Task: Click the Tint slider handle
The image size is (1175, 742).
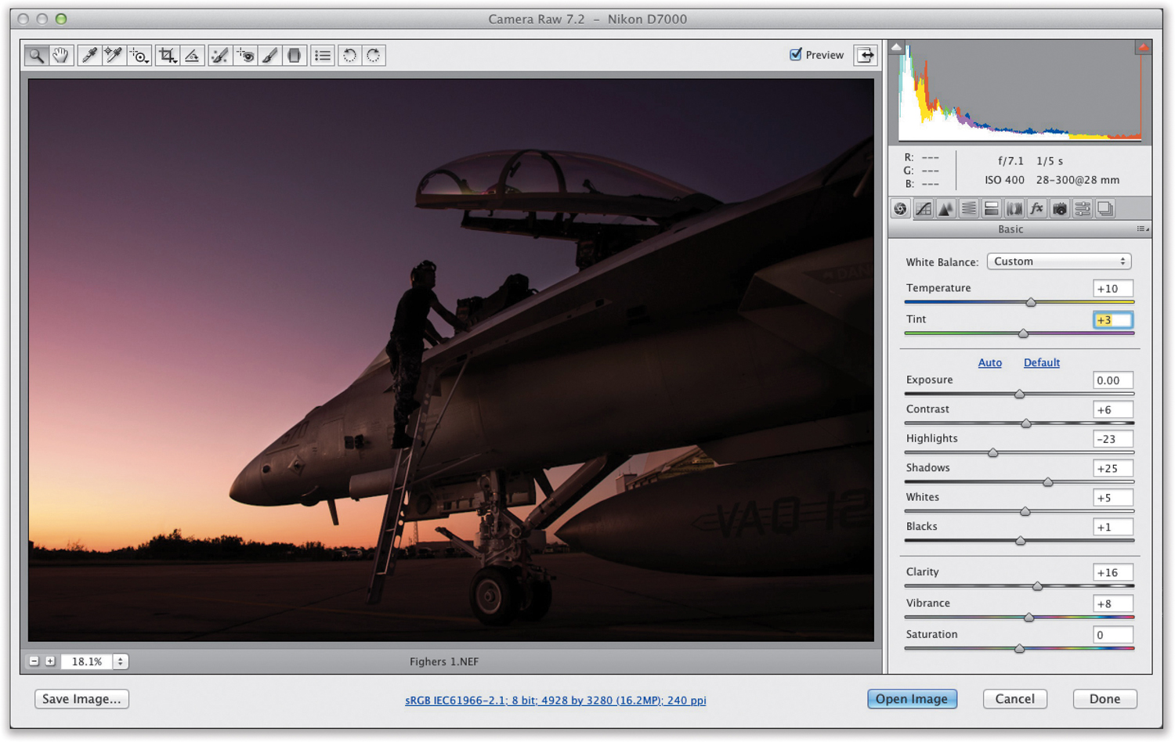Action: click(x=1023, y=333)
